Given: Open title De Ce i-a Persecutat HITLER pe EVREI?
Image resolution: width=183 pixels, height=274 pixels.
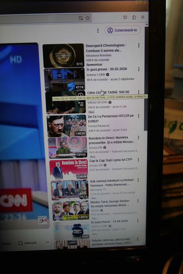Looking at the screenshot, I should [111, 118].
